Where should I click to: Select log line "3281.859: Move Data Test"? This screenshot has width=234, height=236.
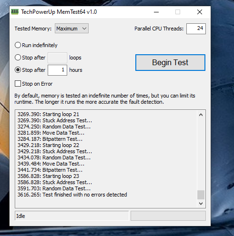[x=51, y=133]
